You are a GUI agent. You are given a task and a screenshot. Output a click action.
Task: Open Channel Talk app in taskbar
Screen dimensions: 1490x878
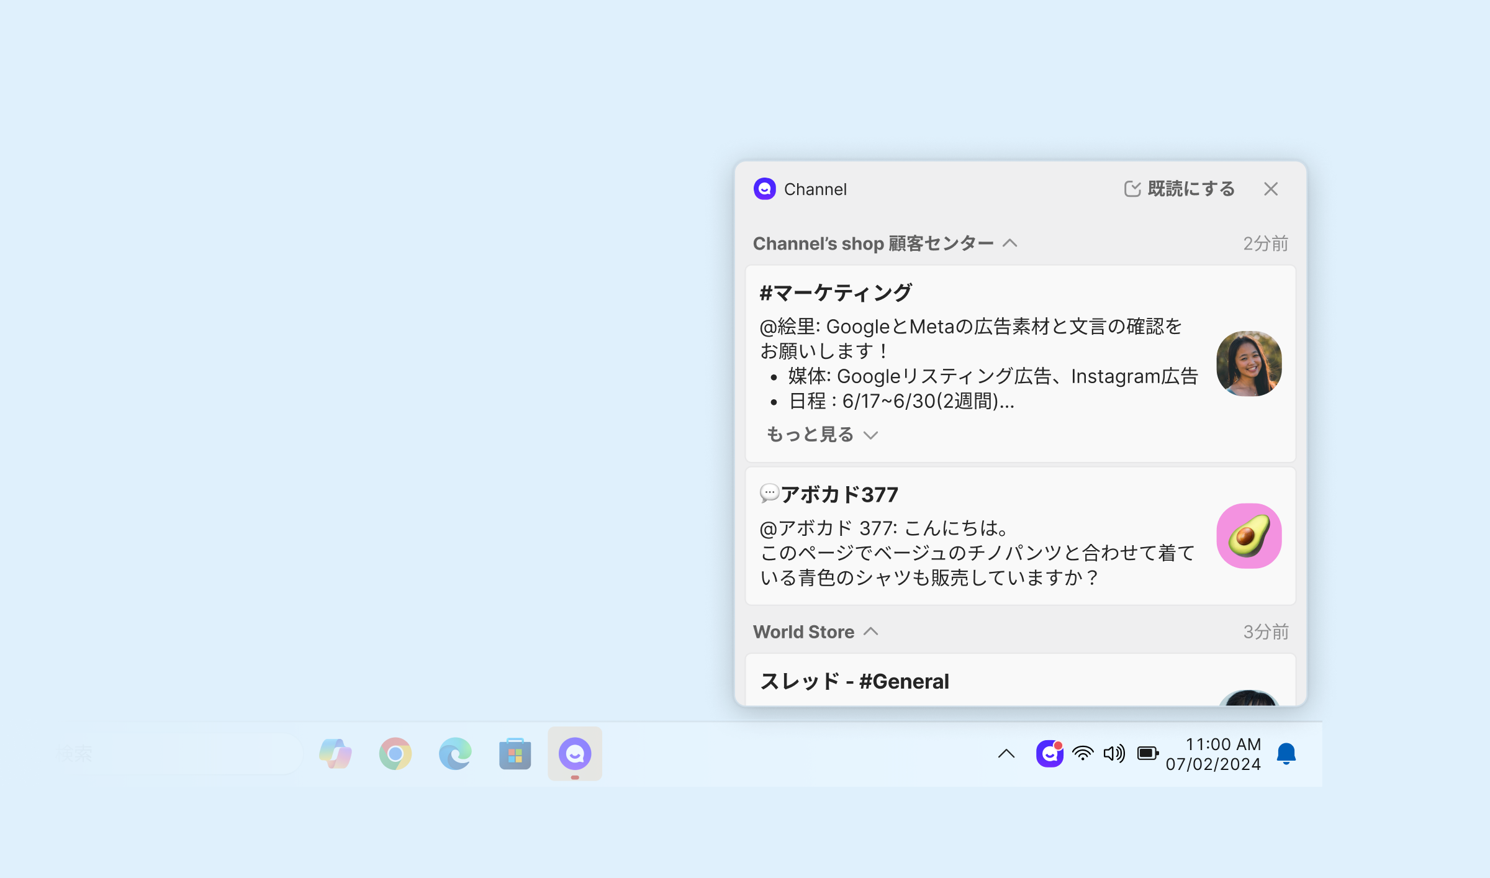pyautogui.click(x=575, y=754)
